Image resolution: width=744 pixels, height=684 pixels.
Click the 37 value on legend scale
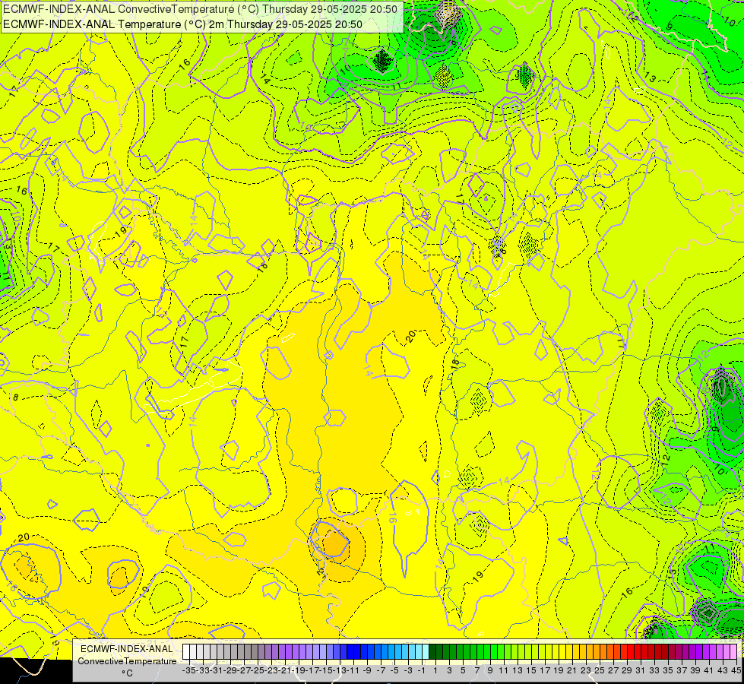tap(682, 670)
